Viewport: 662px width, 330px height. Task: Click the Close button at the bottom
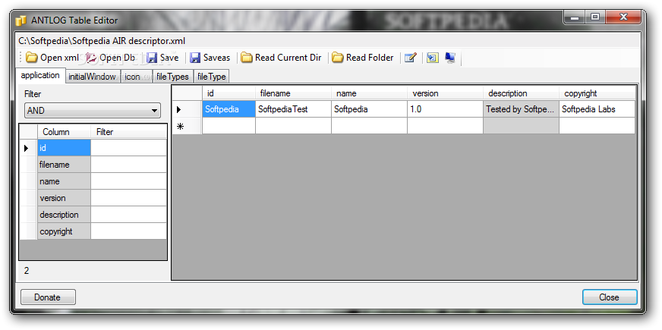pos(610,297)
